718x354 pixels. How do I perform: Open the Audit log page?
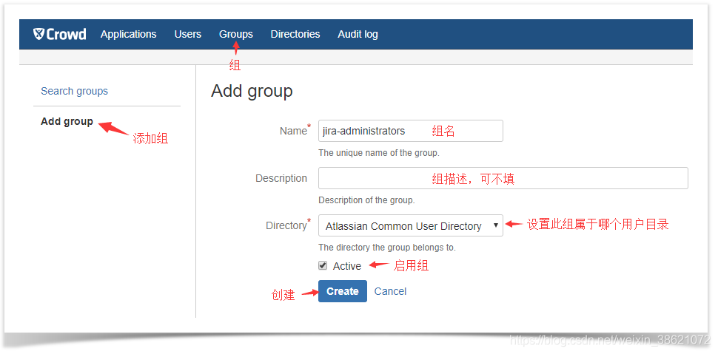pyautogui.click(x=358, y=34)
